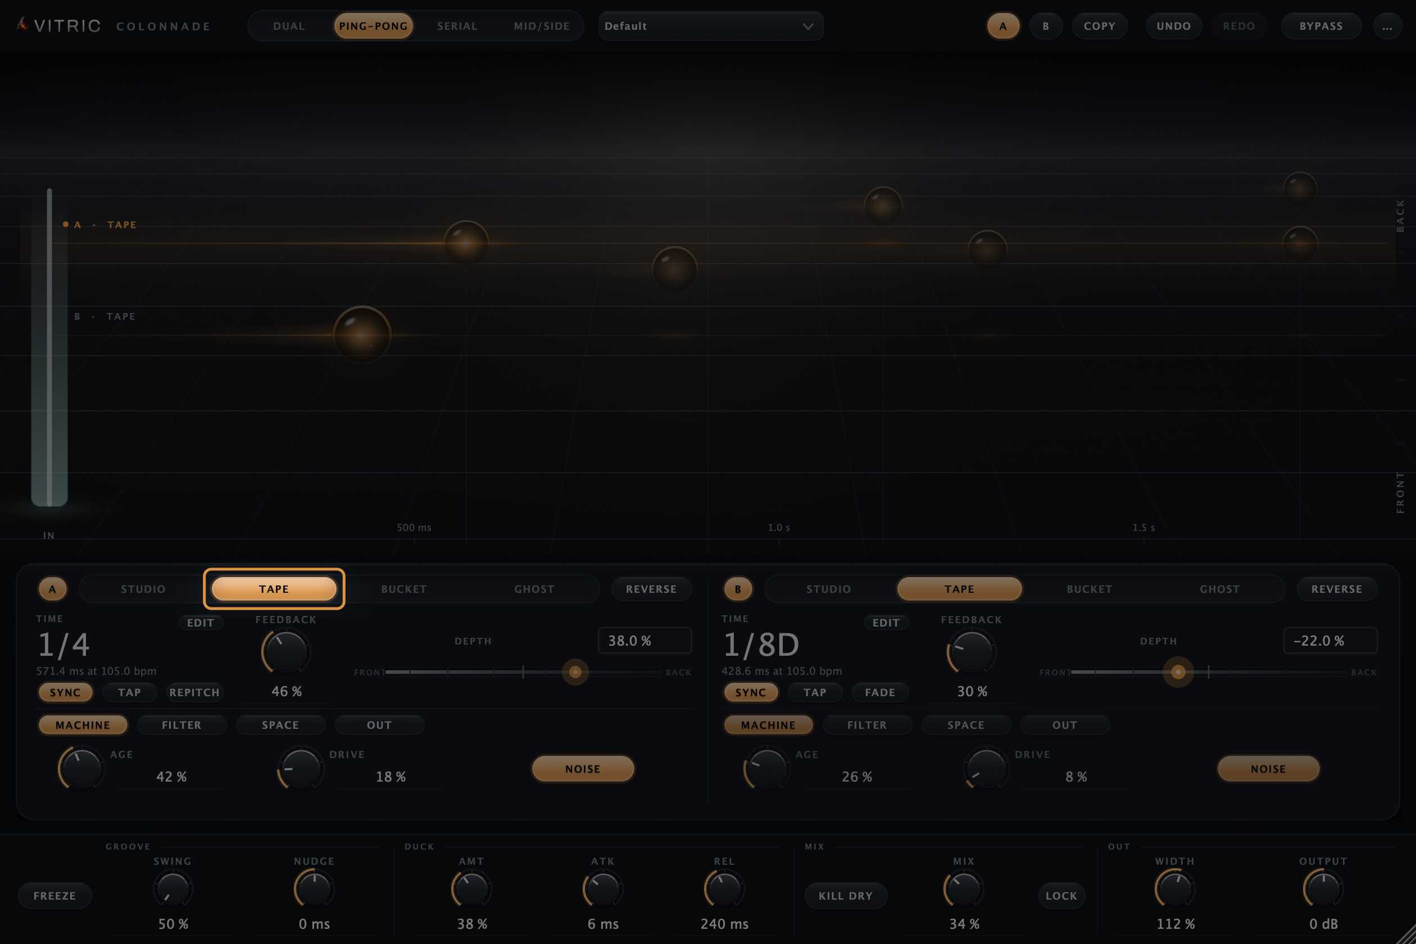The height and width of the screenshot is (944, 1416).
Task: Click delay B depth slider handle
Action: tap(1178, 672)
